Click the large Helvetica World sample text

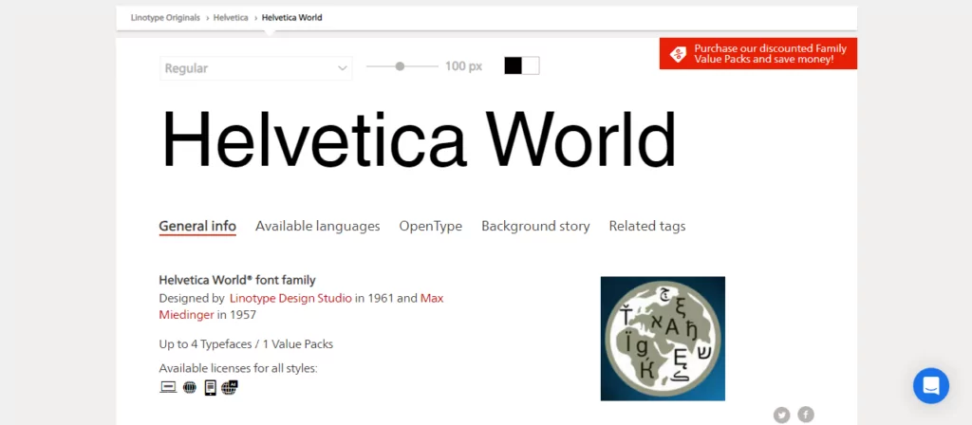[419, 140]
